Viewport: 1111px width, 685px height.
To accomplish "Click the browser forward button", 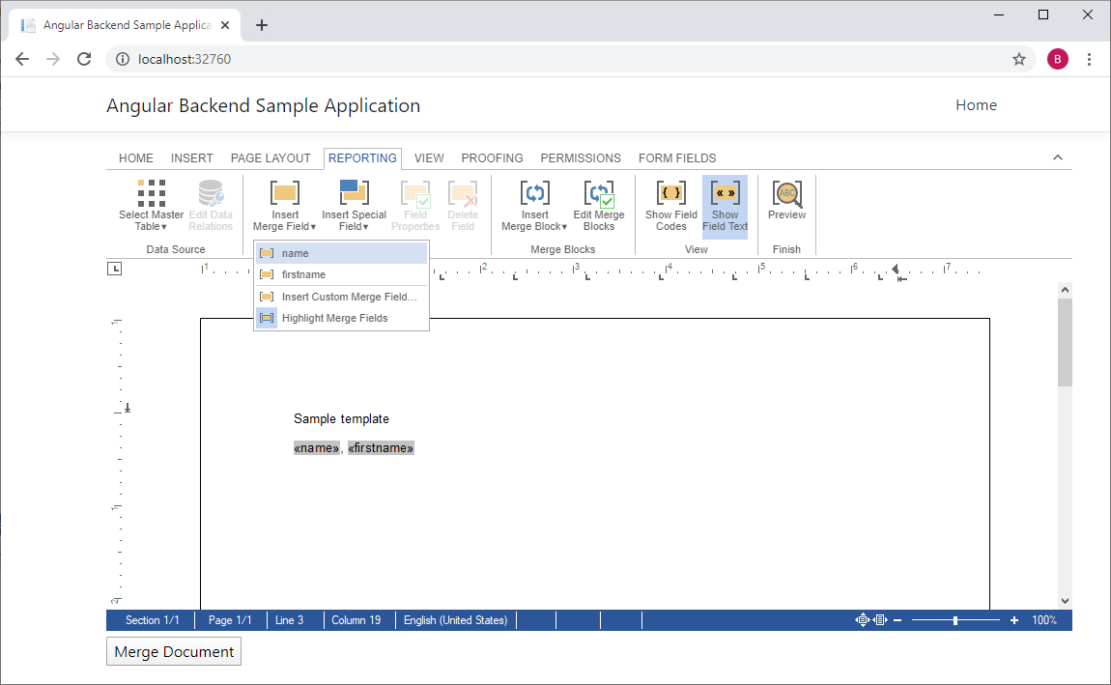I will (53, 59).
